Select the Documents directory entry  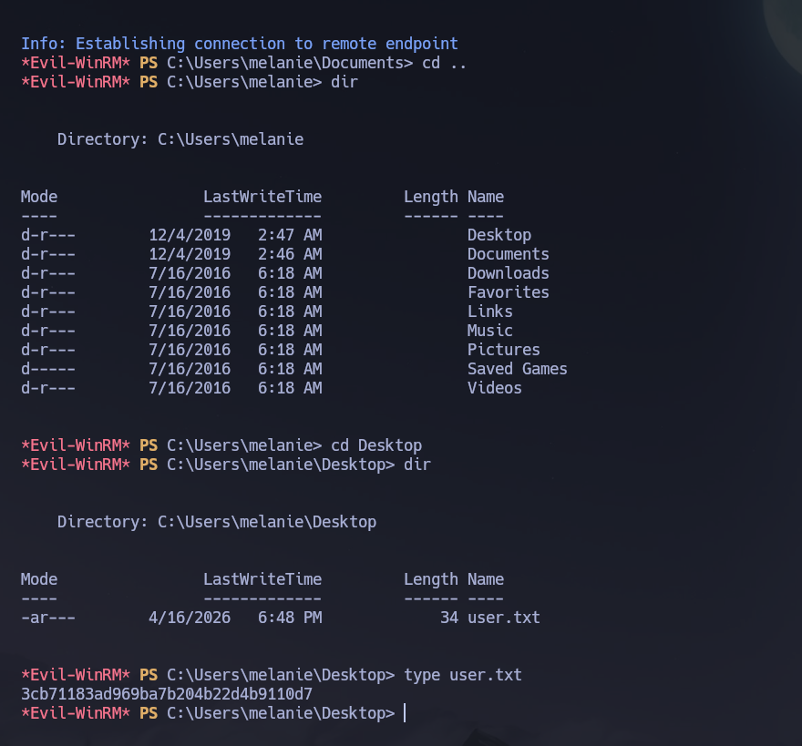point(508,253)
